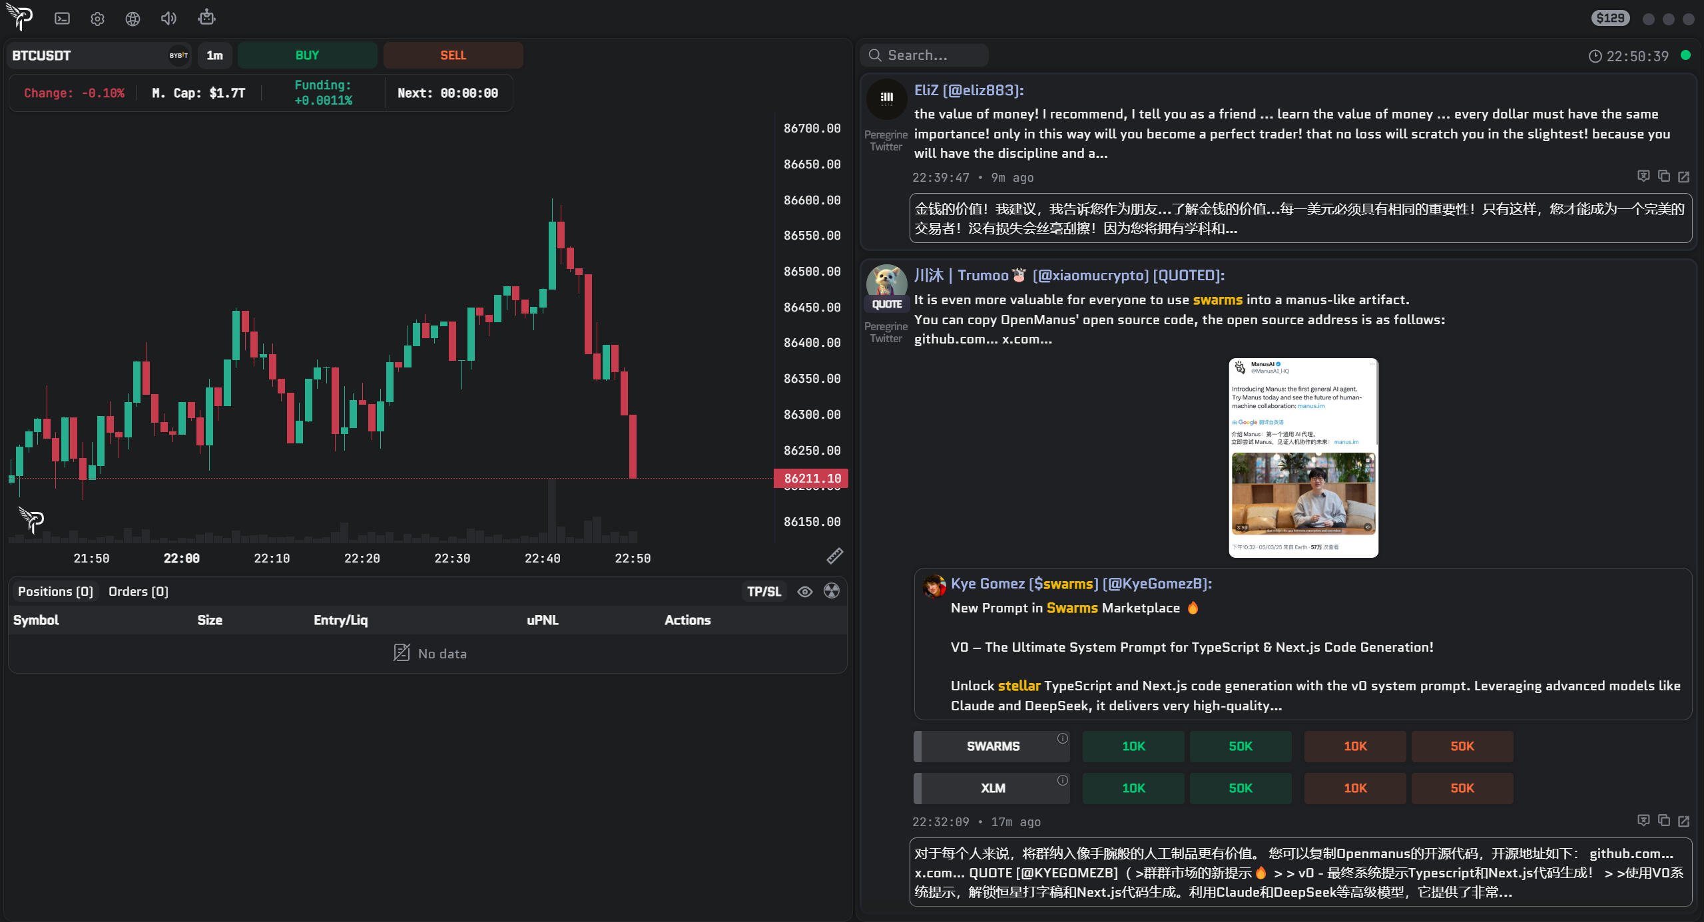Switch to the Positions (0) tab
This screenshot has height=922, width=1704.
(55, 592)
